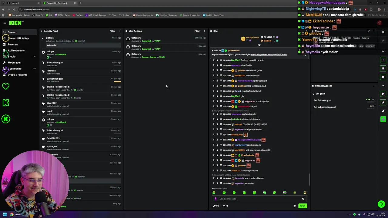This screenshot has width=388, height=218.
Task: Click Overwatch in first category change entry
Action: tap(146, 41)
